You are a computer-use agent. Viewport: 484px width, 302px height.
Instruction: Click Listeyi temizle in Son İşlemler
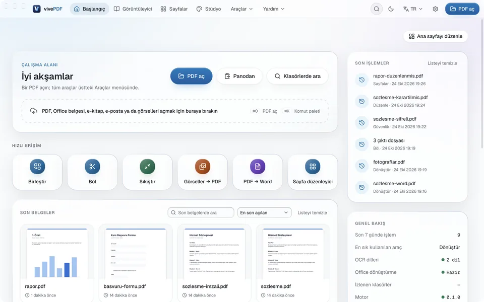[442, 63]
